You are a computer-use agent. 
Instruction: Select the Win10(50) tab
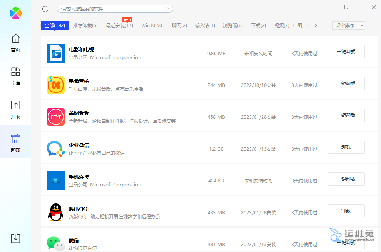click(x=152, y=26)
